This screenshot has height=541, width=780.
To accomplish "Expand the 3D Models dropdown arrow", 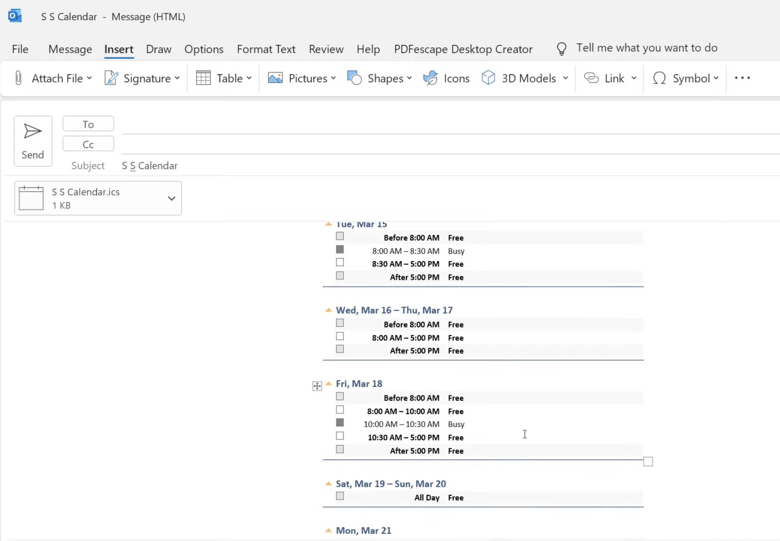I will click(566, 78).
